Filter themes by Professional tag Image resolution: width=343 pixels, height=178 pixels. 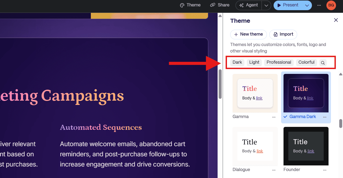point(279,62)
